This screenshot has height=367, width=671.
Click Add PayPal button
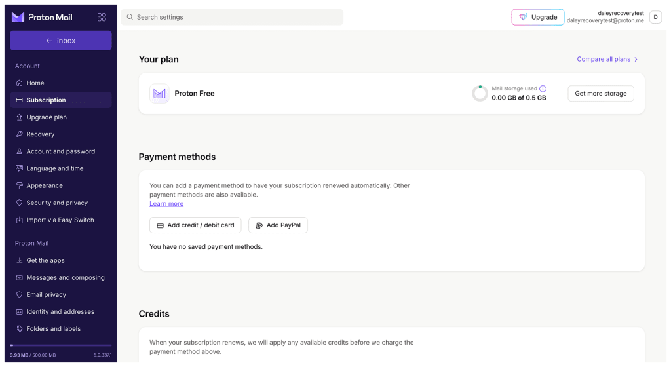(x=278, y=225)
